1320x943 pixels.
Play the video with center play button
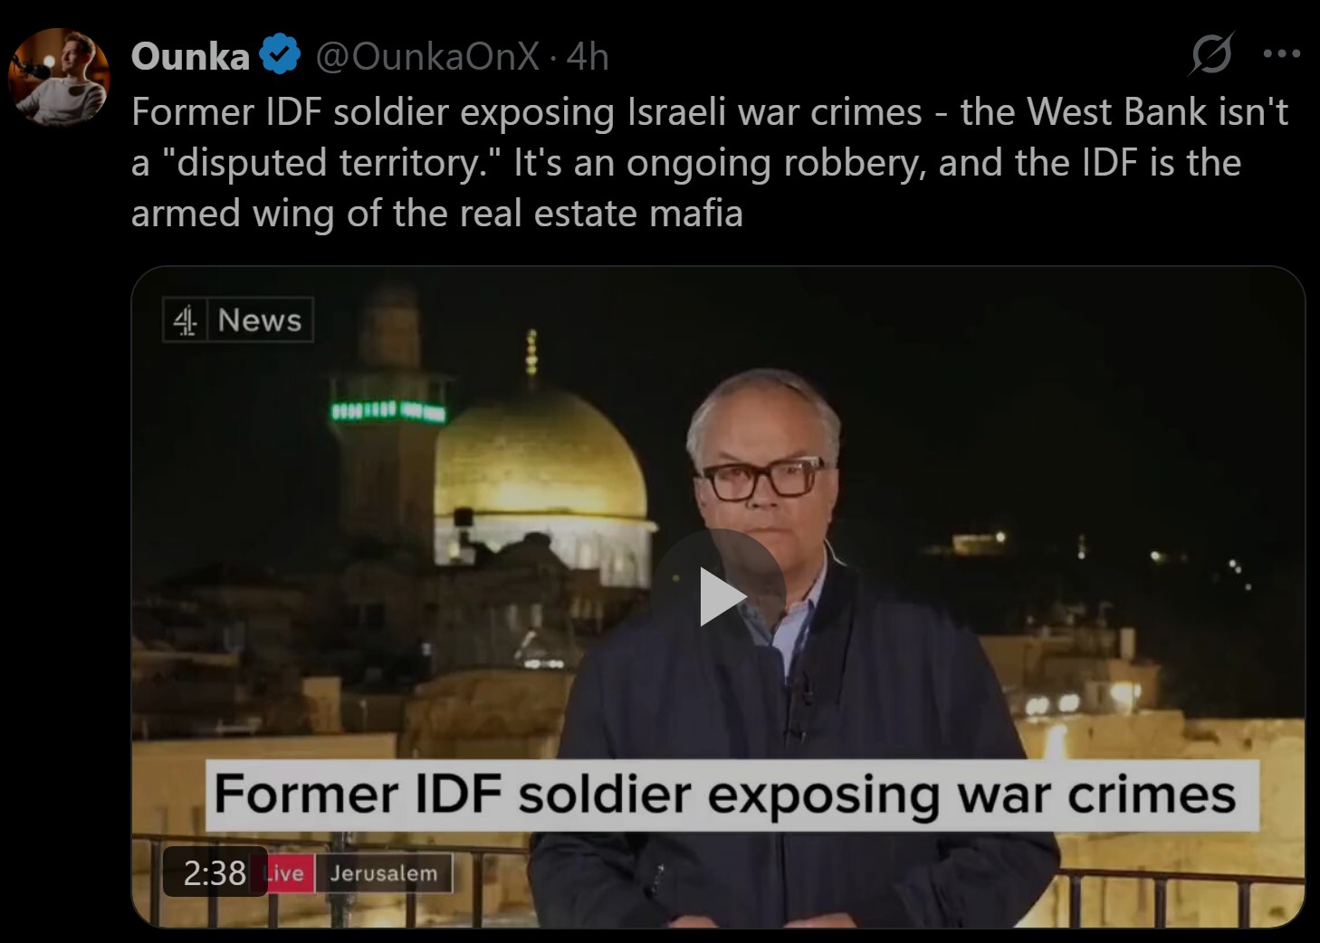721,596
